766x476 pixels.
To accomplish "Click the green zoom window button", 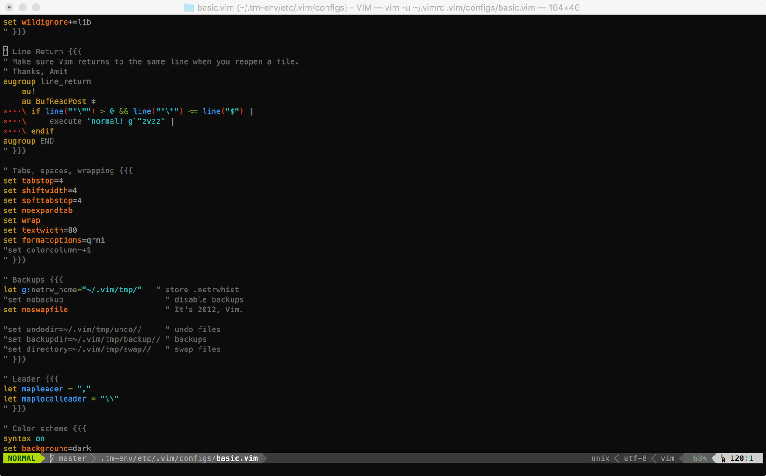I will [35, 7].
